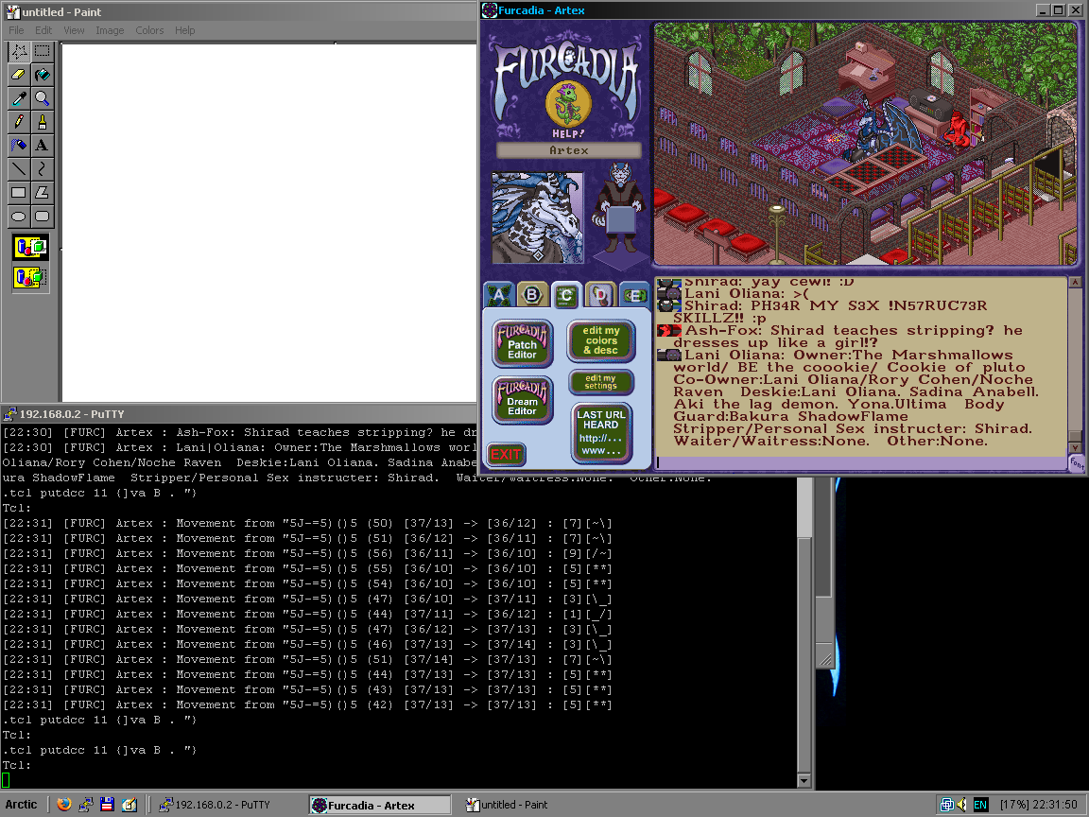Open the Colors menu in Paint
The width and height of the screenshot is (1089, 817).
pyautogui.click(x=149, y=30)
